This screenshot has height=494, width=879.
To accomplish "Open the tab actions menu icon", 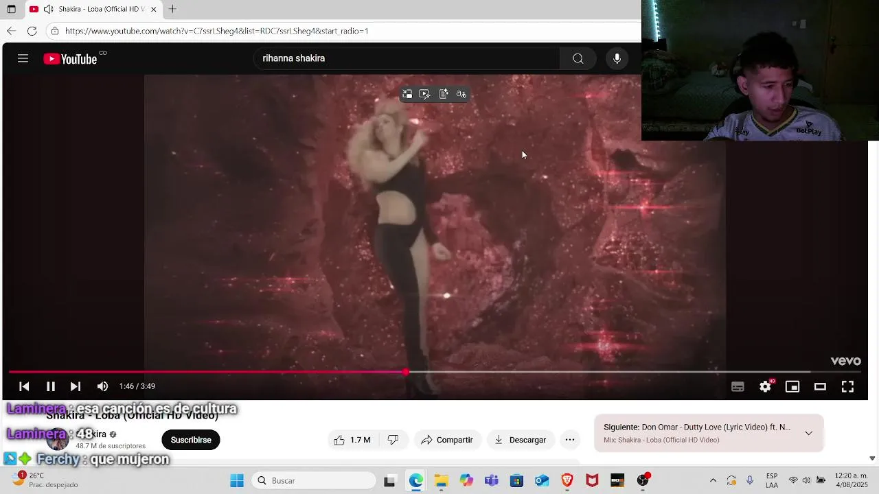I will (11, 9).
